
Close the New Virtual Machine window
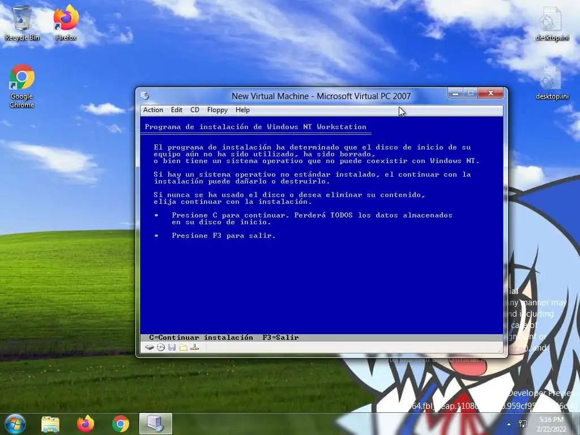[x=491, y=93]
